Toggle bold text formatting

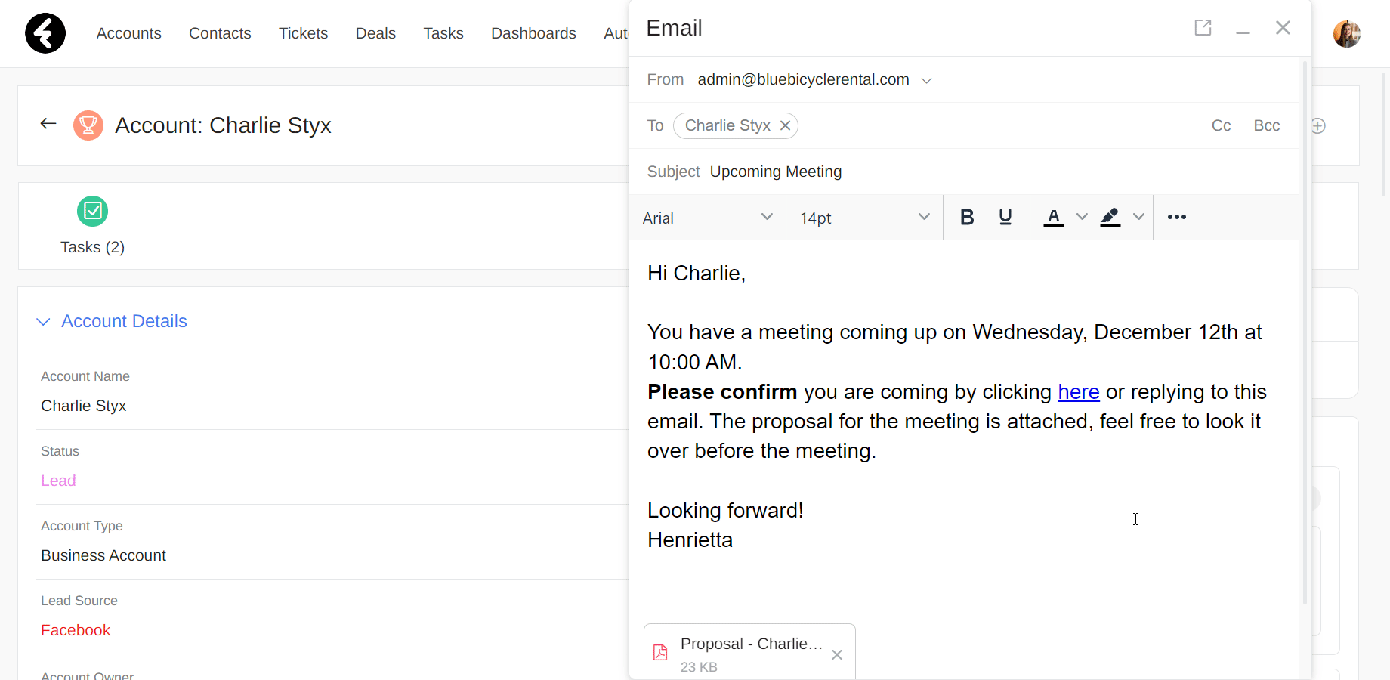coord(966,218)
